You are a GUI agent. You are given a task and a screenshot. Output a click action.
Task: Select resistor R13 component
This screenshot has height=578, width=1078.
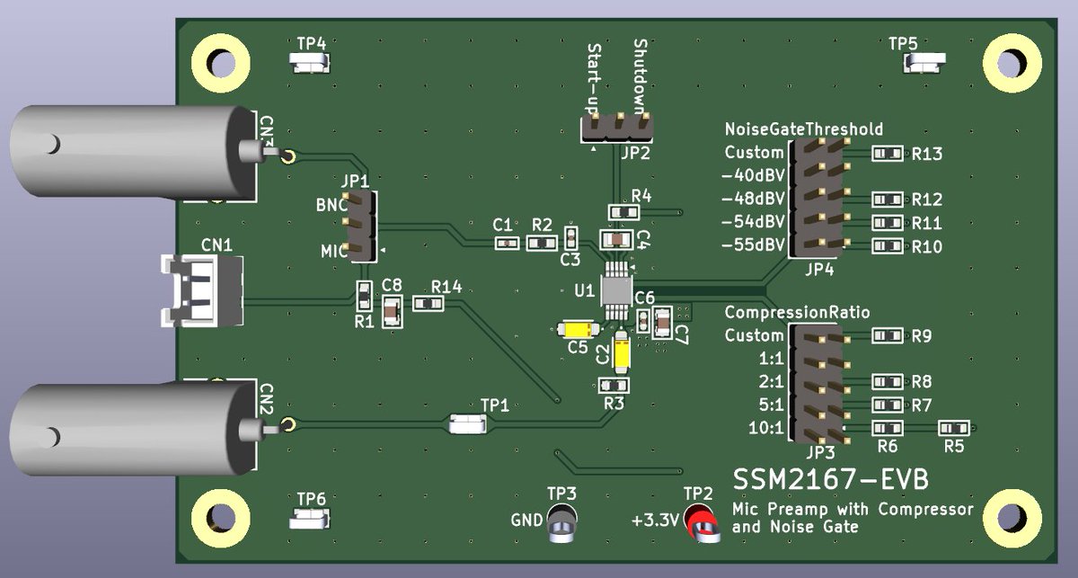[x=887, y=154]
